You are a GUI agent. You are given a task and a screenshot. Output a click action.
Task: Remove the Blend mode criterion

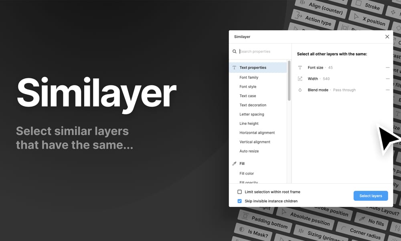[387, 90]
